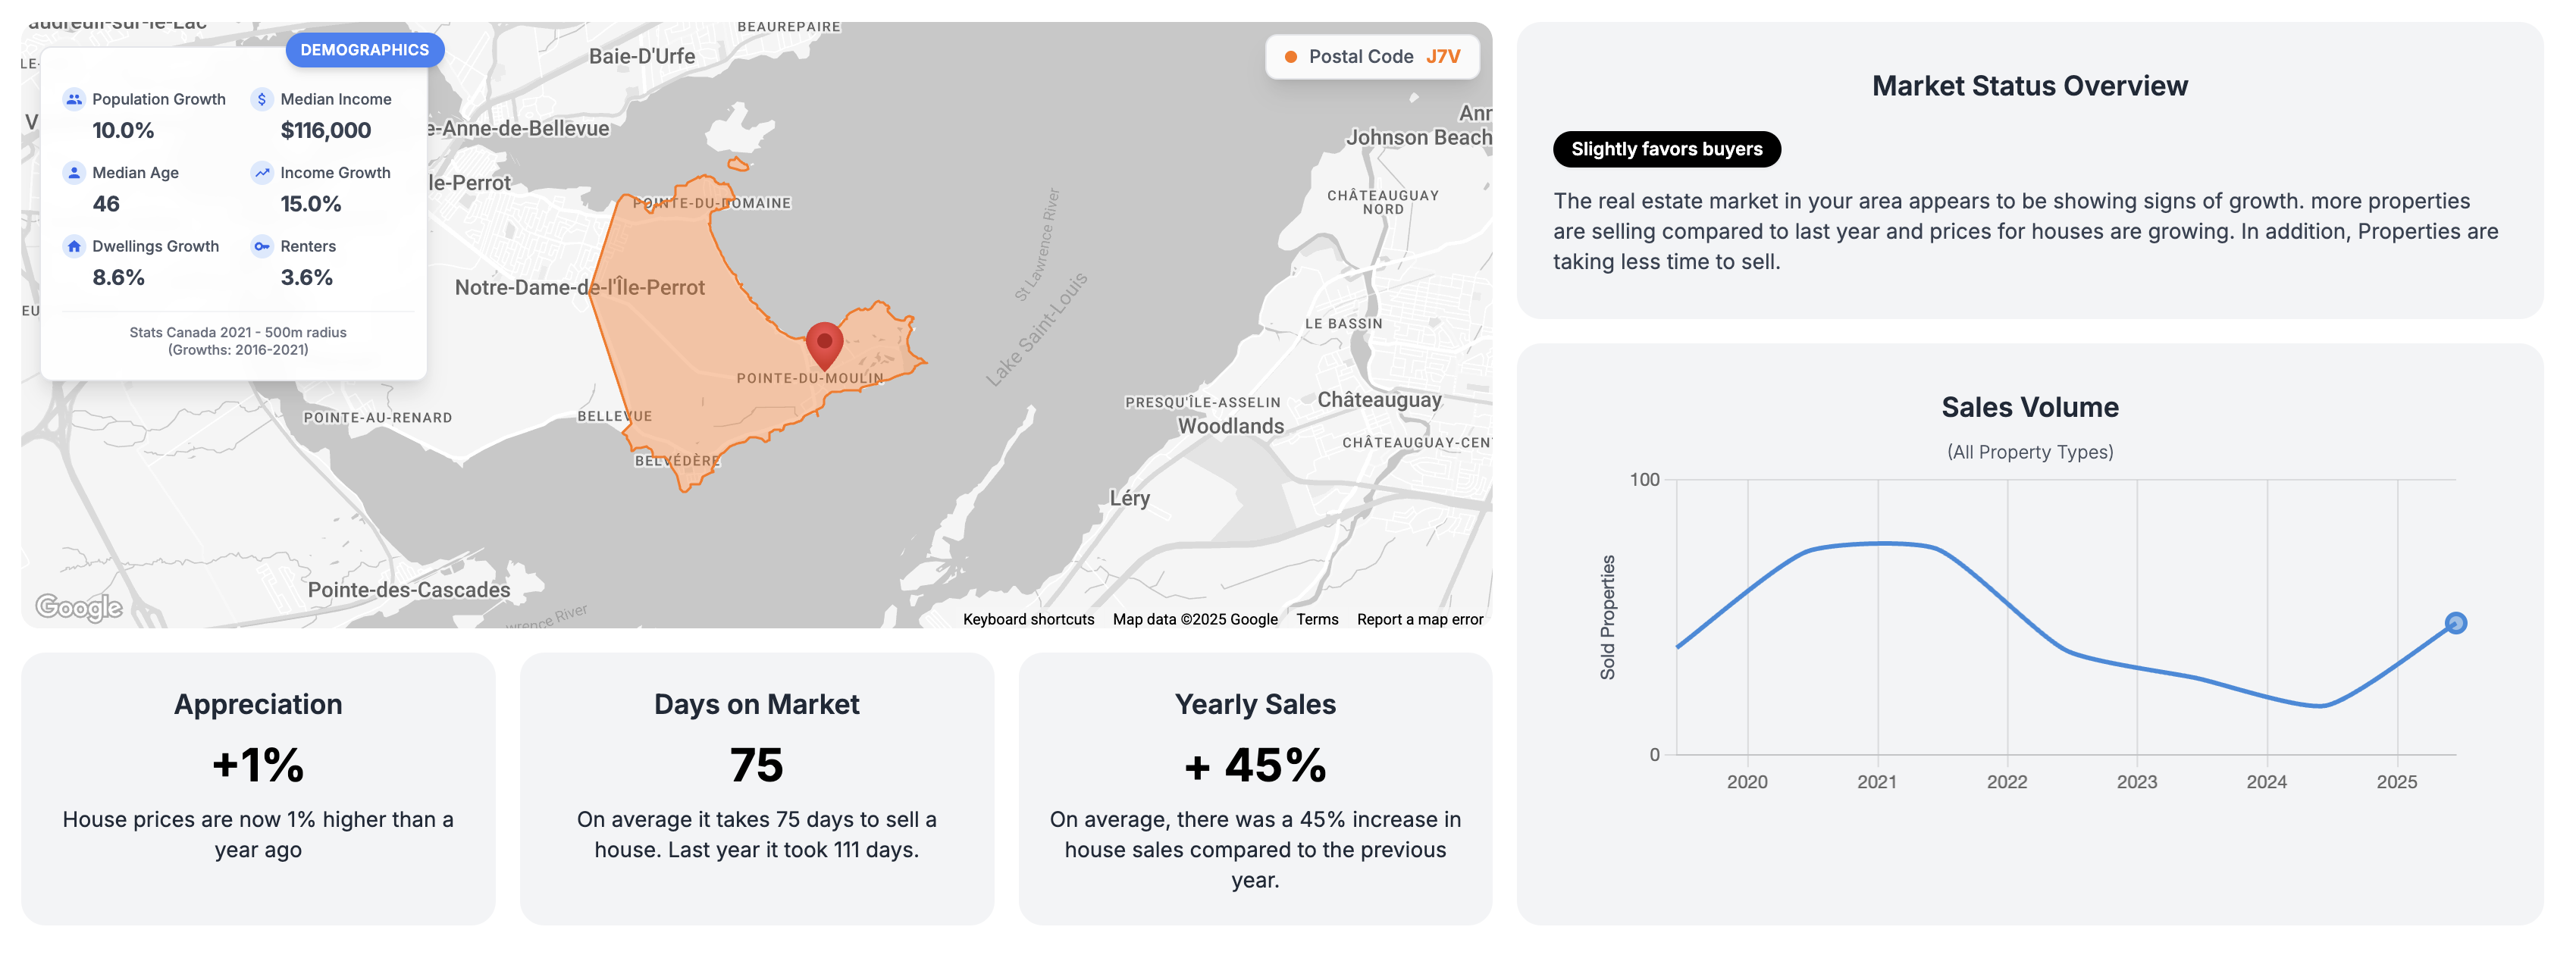The height and width of the screenshot is (955, 2576).
Task: Click 'Report a map error'
Action: click(x=1421, y=619)
